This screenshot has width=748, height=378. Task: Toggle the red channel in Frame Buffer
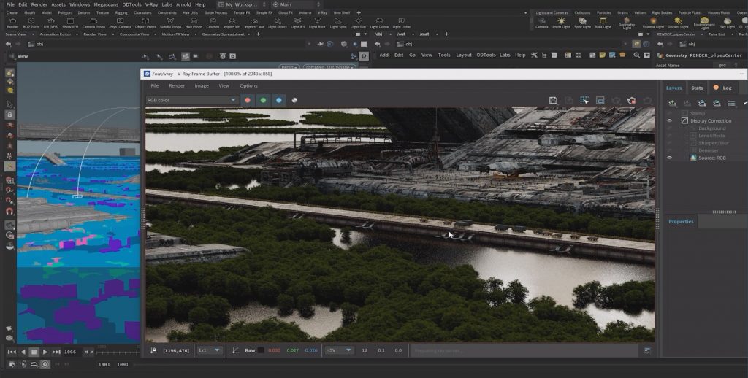coord(248,100)
